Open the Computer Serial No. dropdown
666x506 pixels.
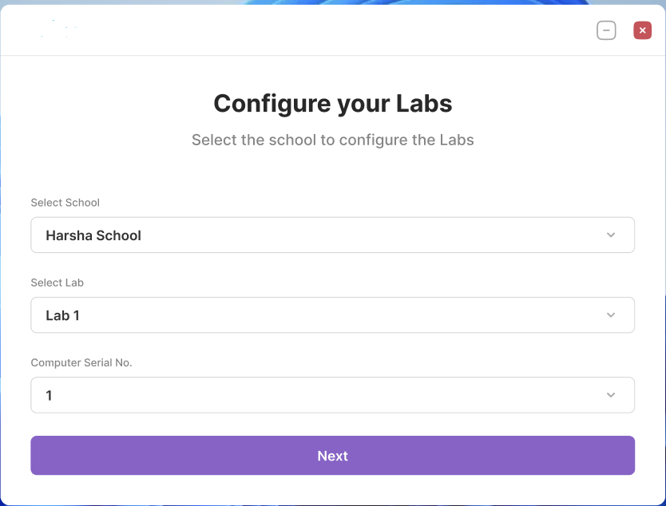point(332,395)
